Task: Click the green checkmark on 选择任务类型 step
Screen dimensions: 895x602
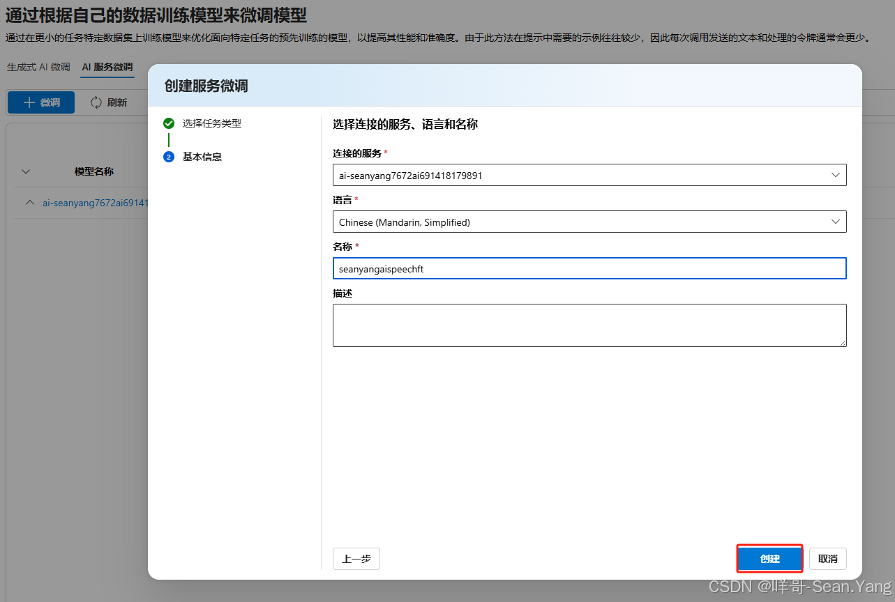Action: 168,123
